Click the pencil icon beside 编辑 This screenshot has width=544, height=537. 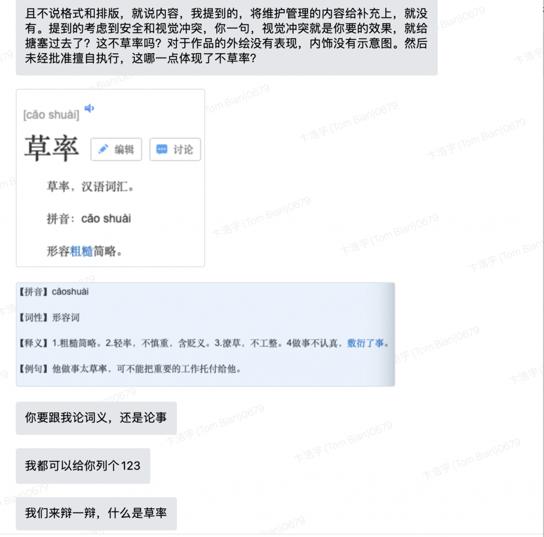104,149
